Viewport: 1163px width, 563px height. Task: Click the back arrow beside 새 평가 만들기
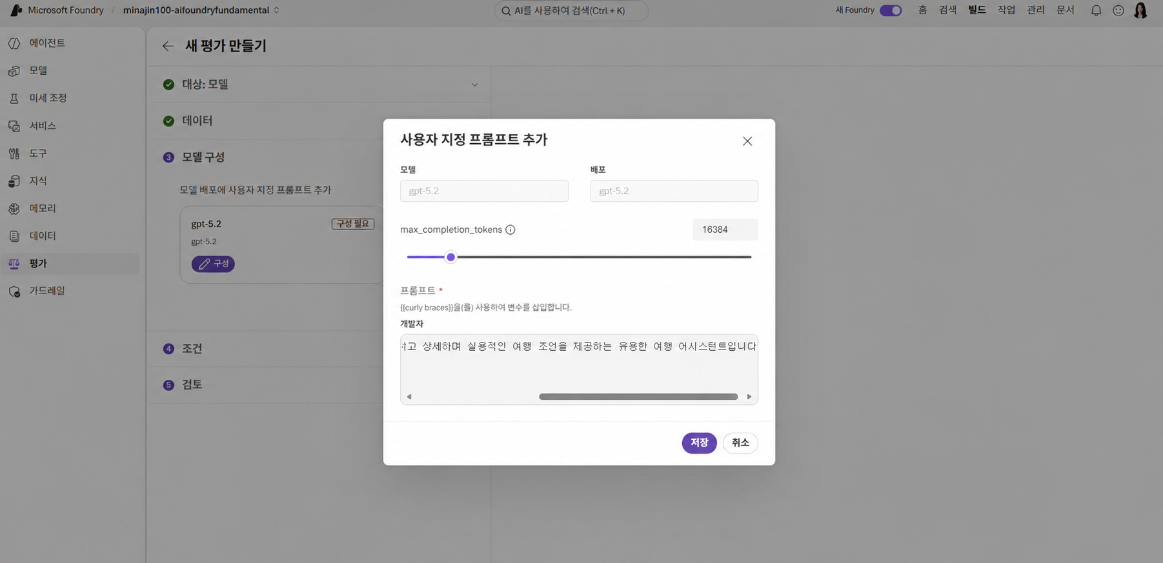click(168, 46)
